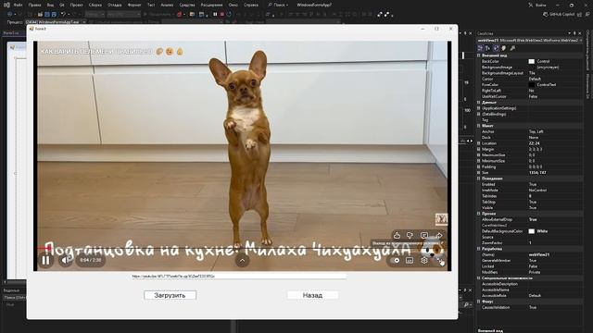
Task: Open player settings gear icon
Action: 424,260
